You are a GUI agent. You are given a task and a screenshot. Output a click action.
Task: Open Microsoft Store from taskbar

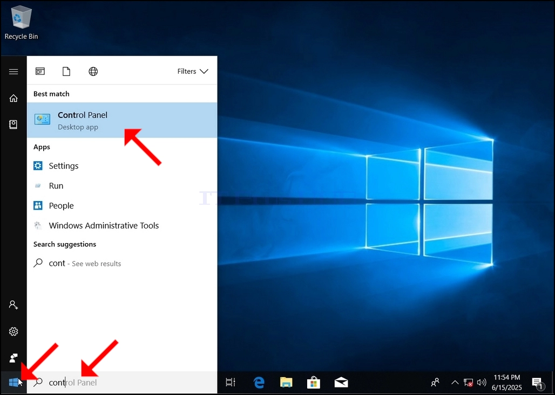coord(314,382)
